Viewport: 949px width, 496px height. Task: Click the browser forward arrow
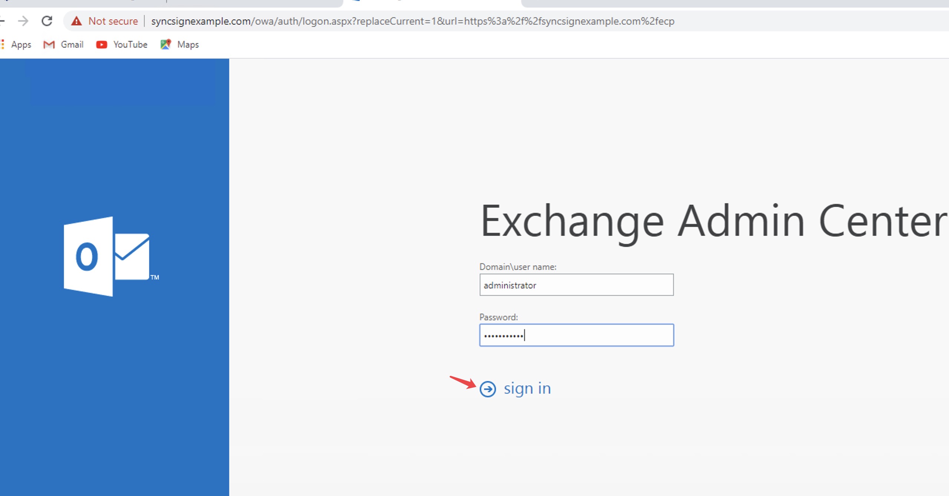[x=23, y=21]
